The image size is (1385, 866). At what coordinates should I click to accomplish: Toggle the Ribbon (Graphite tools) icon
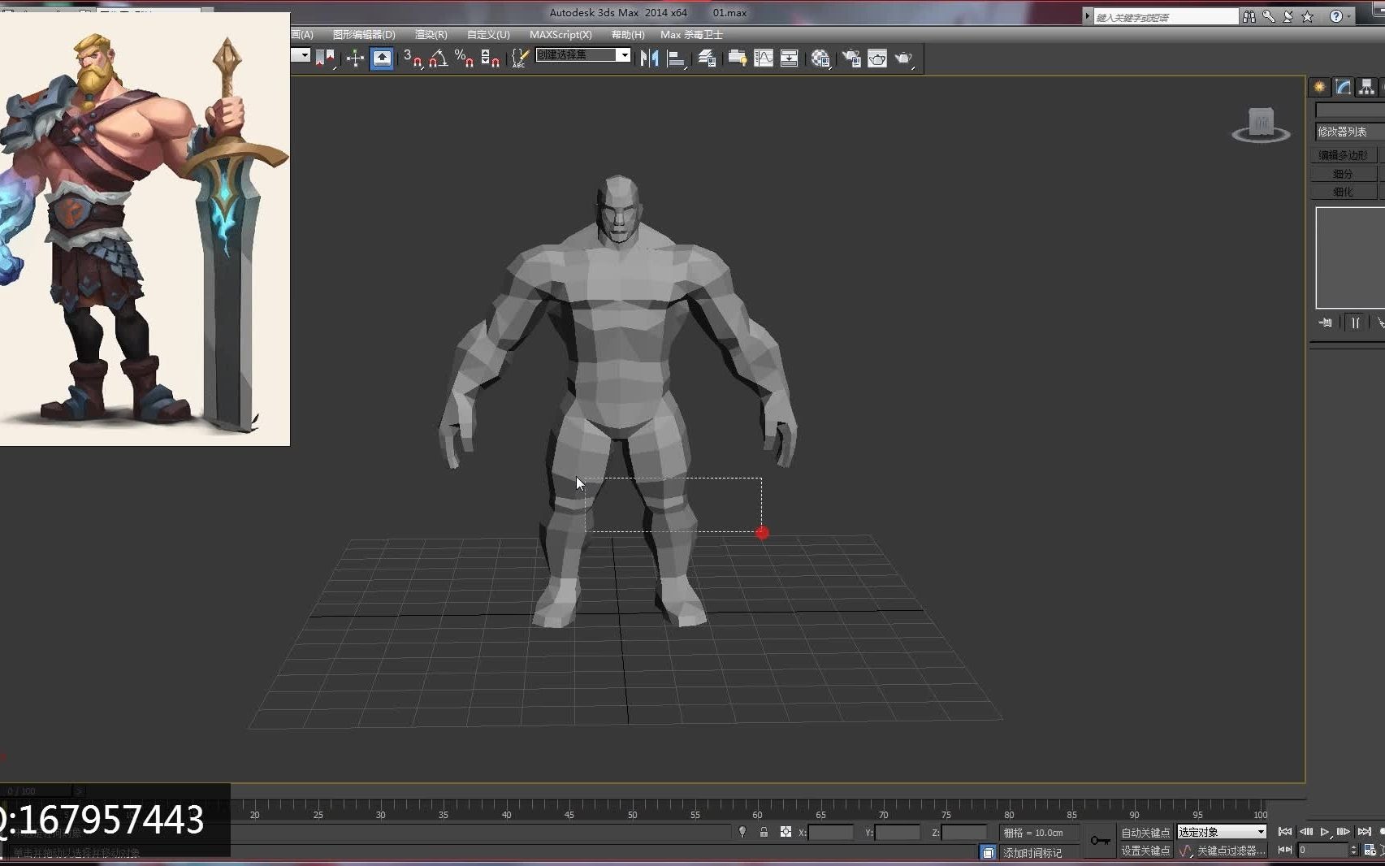coord(738,58)
